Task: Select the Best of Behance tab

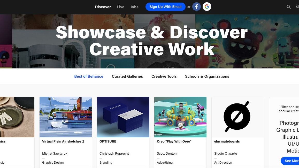Action: [x=89, y=76]
